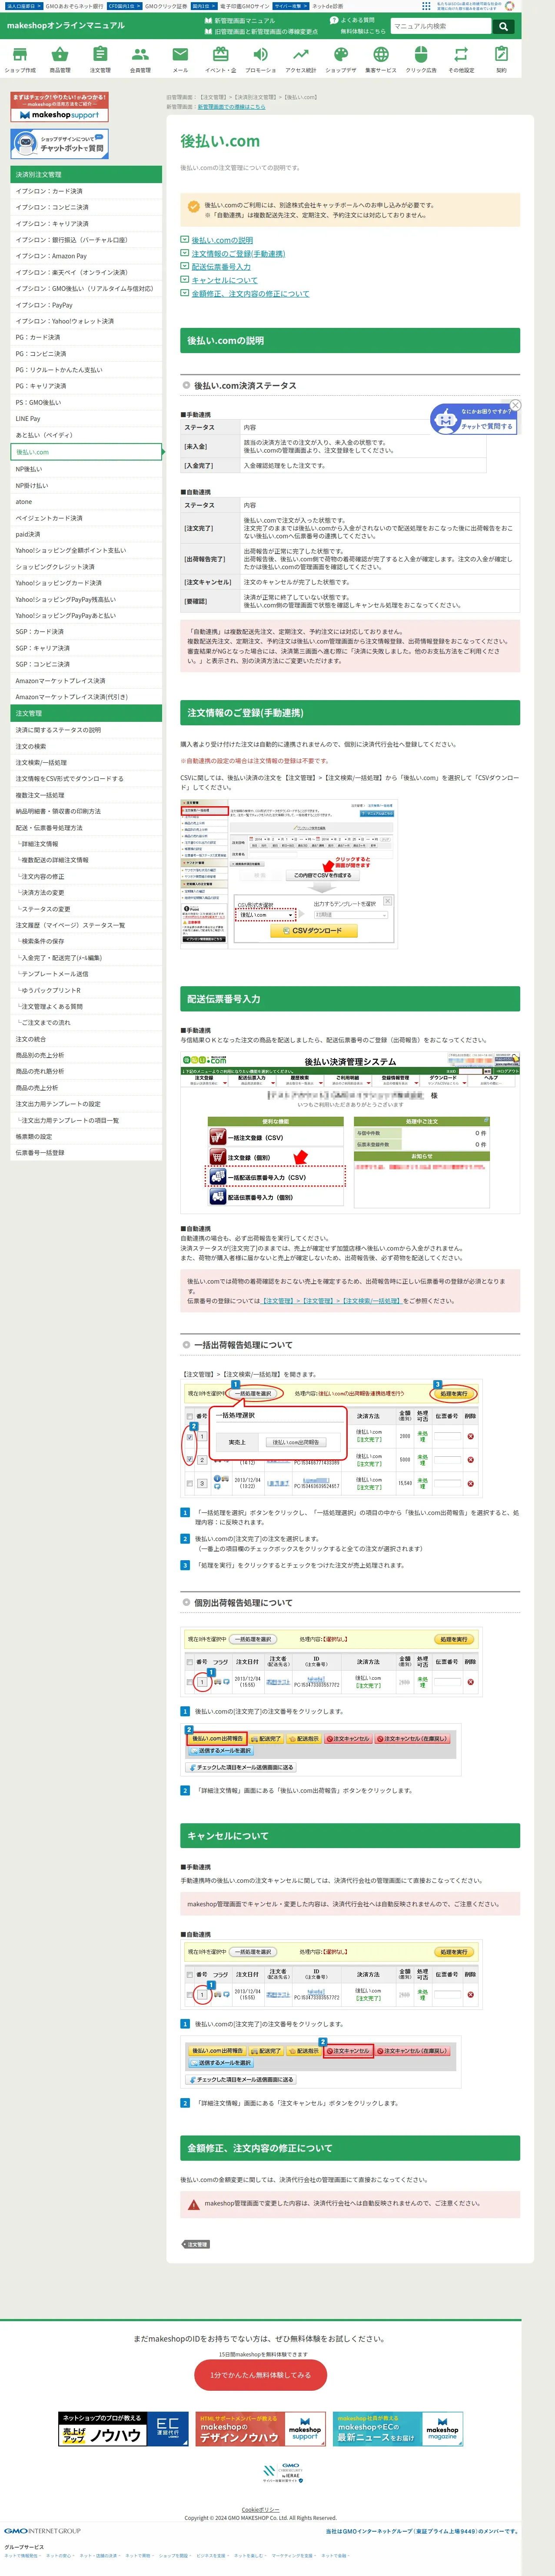
Task: Open 複数注文一括処理 sidebar item
Action: click(x=86, y=795)
